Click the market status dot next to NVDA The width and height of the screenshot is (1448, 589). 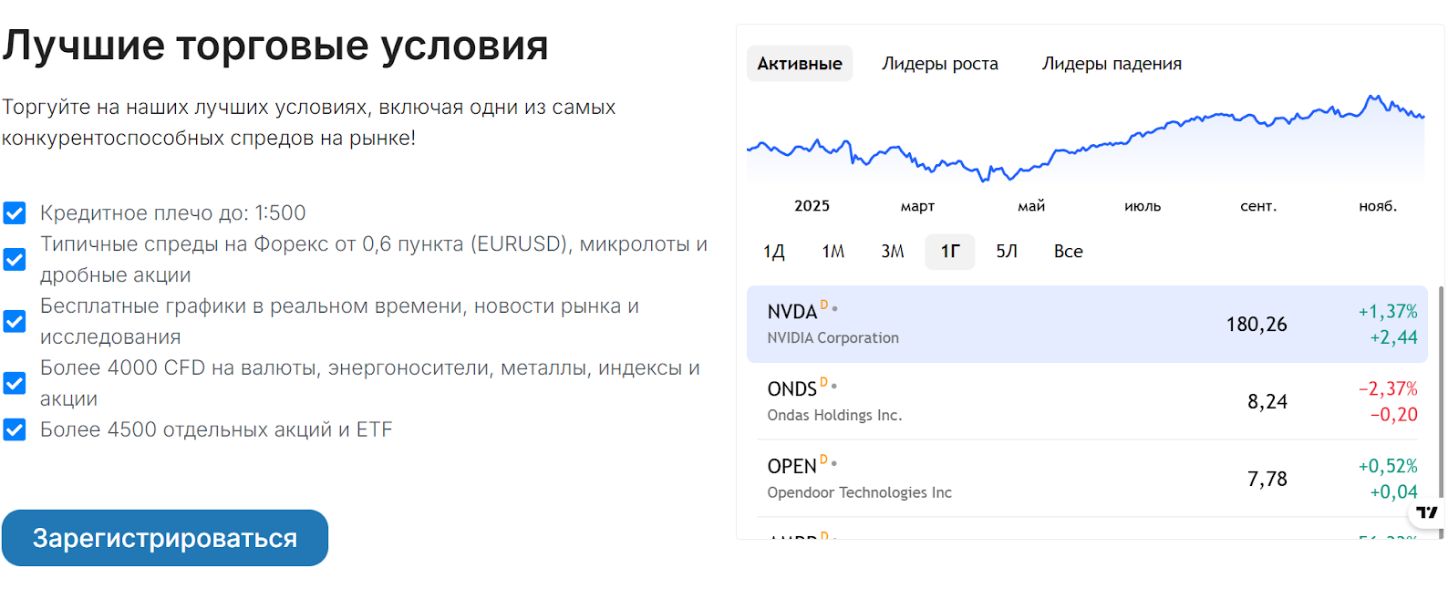point(834,309)
